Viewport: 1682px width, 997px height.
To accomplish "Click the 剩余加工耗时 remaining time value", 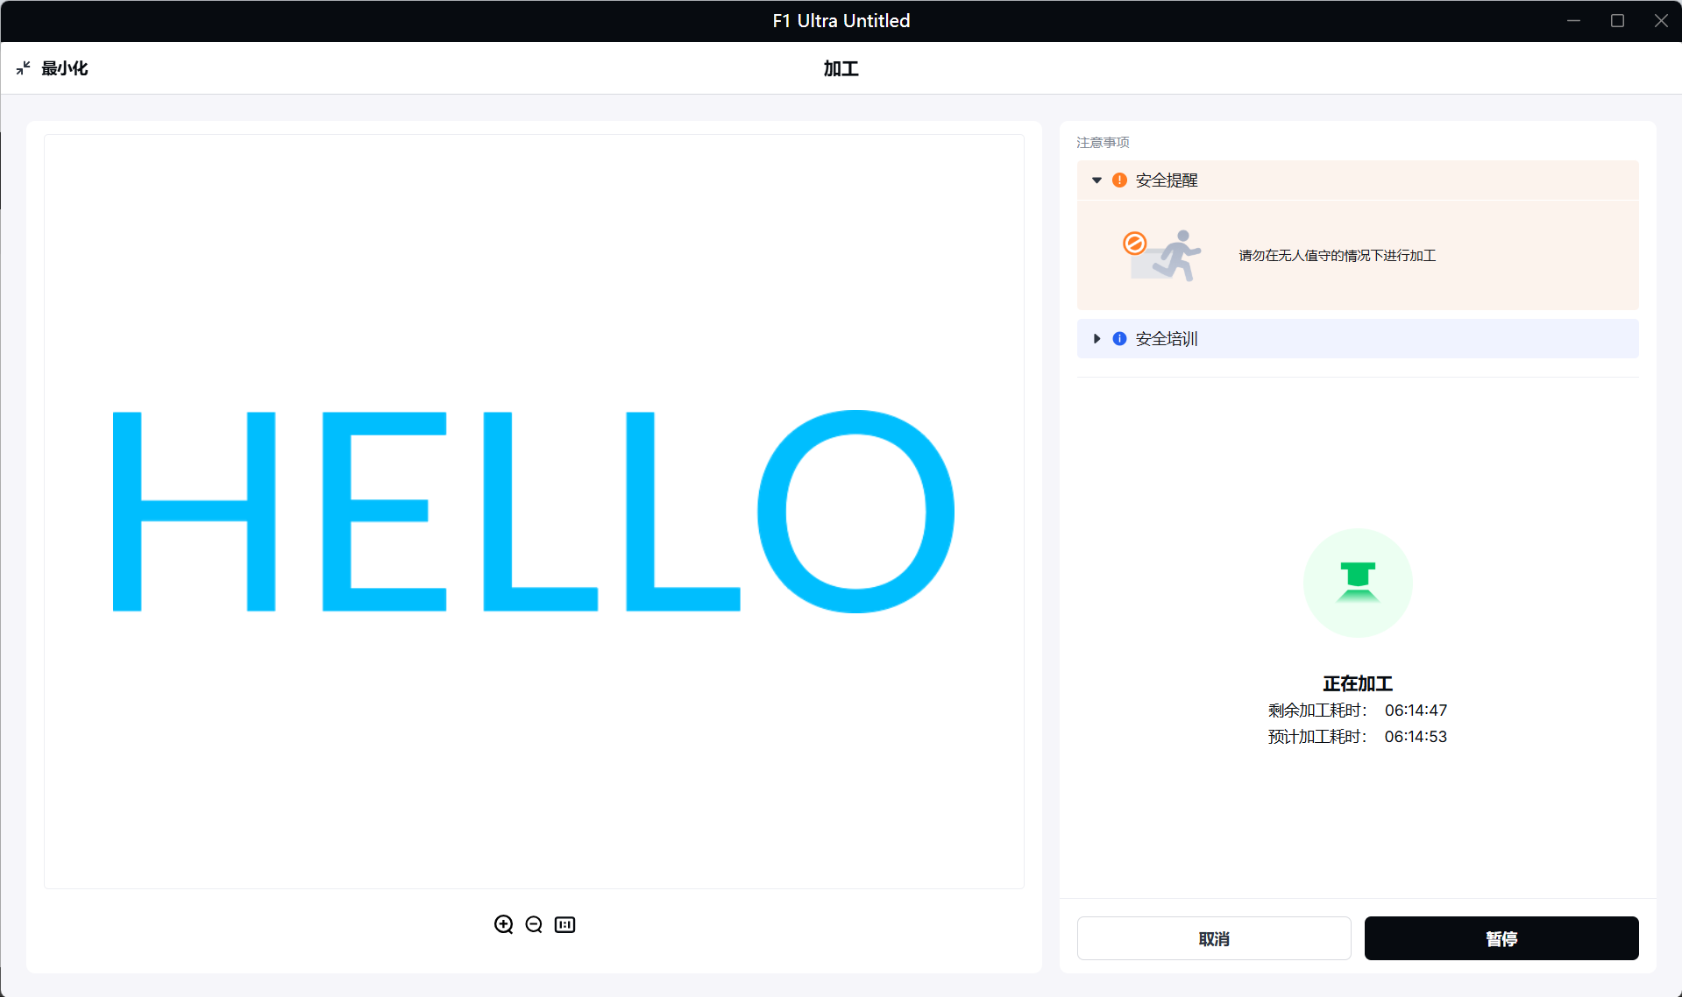I will (x=1415, y=711).
